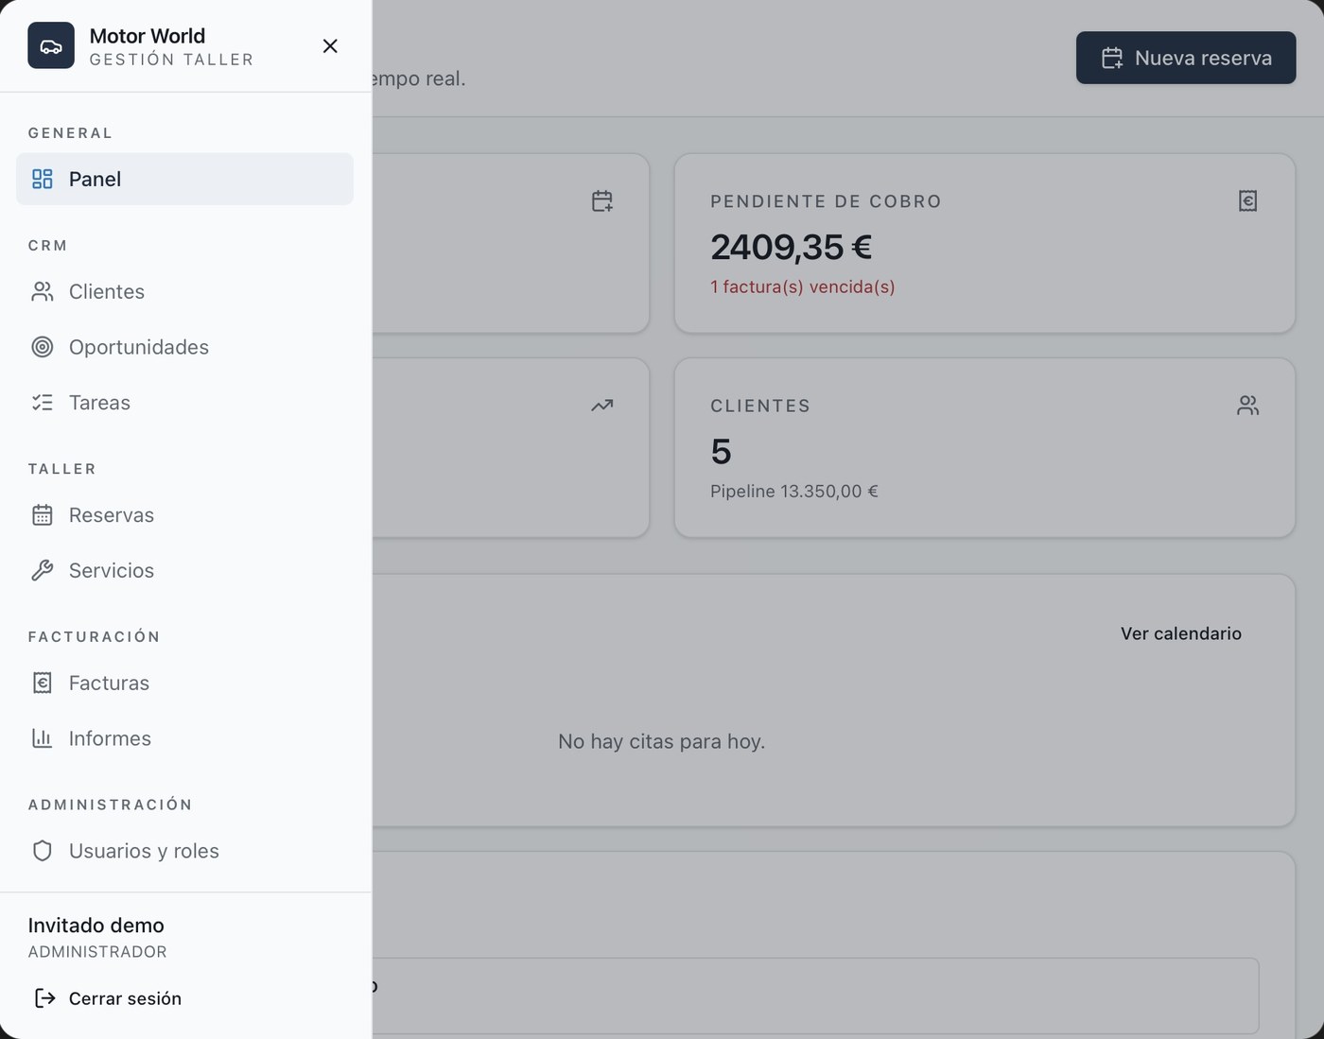Open Facturas under Facturación
The width and height of the screenshot is (1324, 1039).
[x=184, y=683]
